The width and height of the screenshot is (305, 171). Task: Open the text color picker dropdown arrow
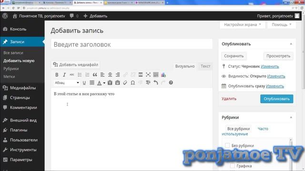104,83
